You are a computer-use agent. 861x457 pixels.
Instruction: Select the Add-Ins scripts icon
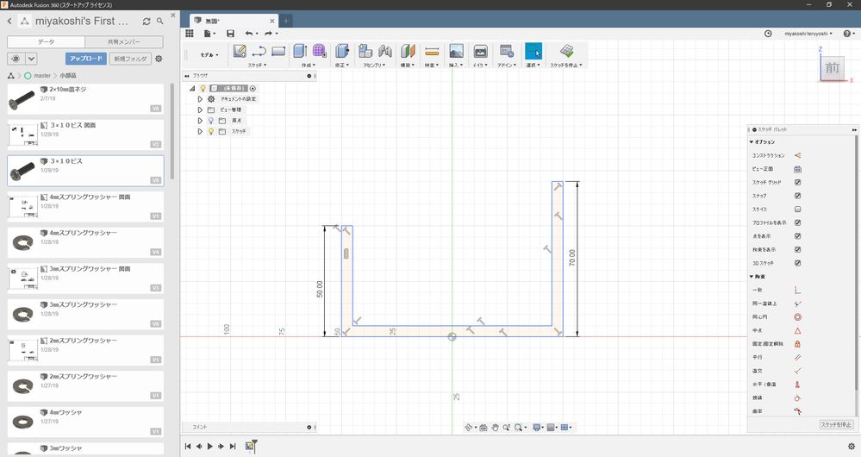coord(506,51)
